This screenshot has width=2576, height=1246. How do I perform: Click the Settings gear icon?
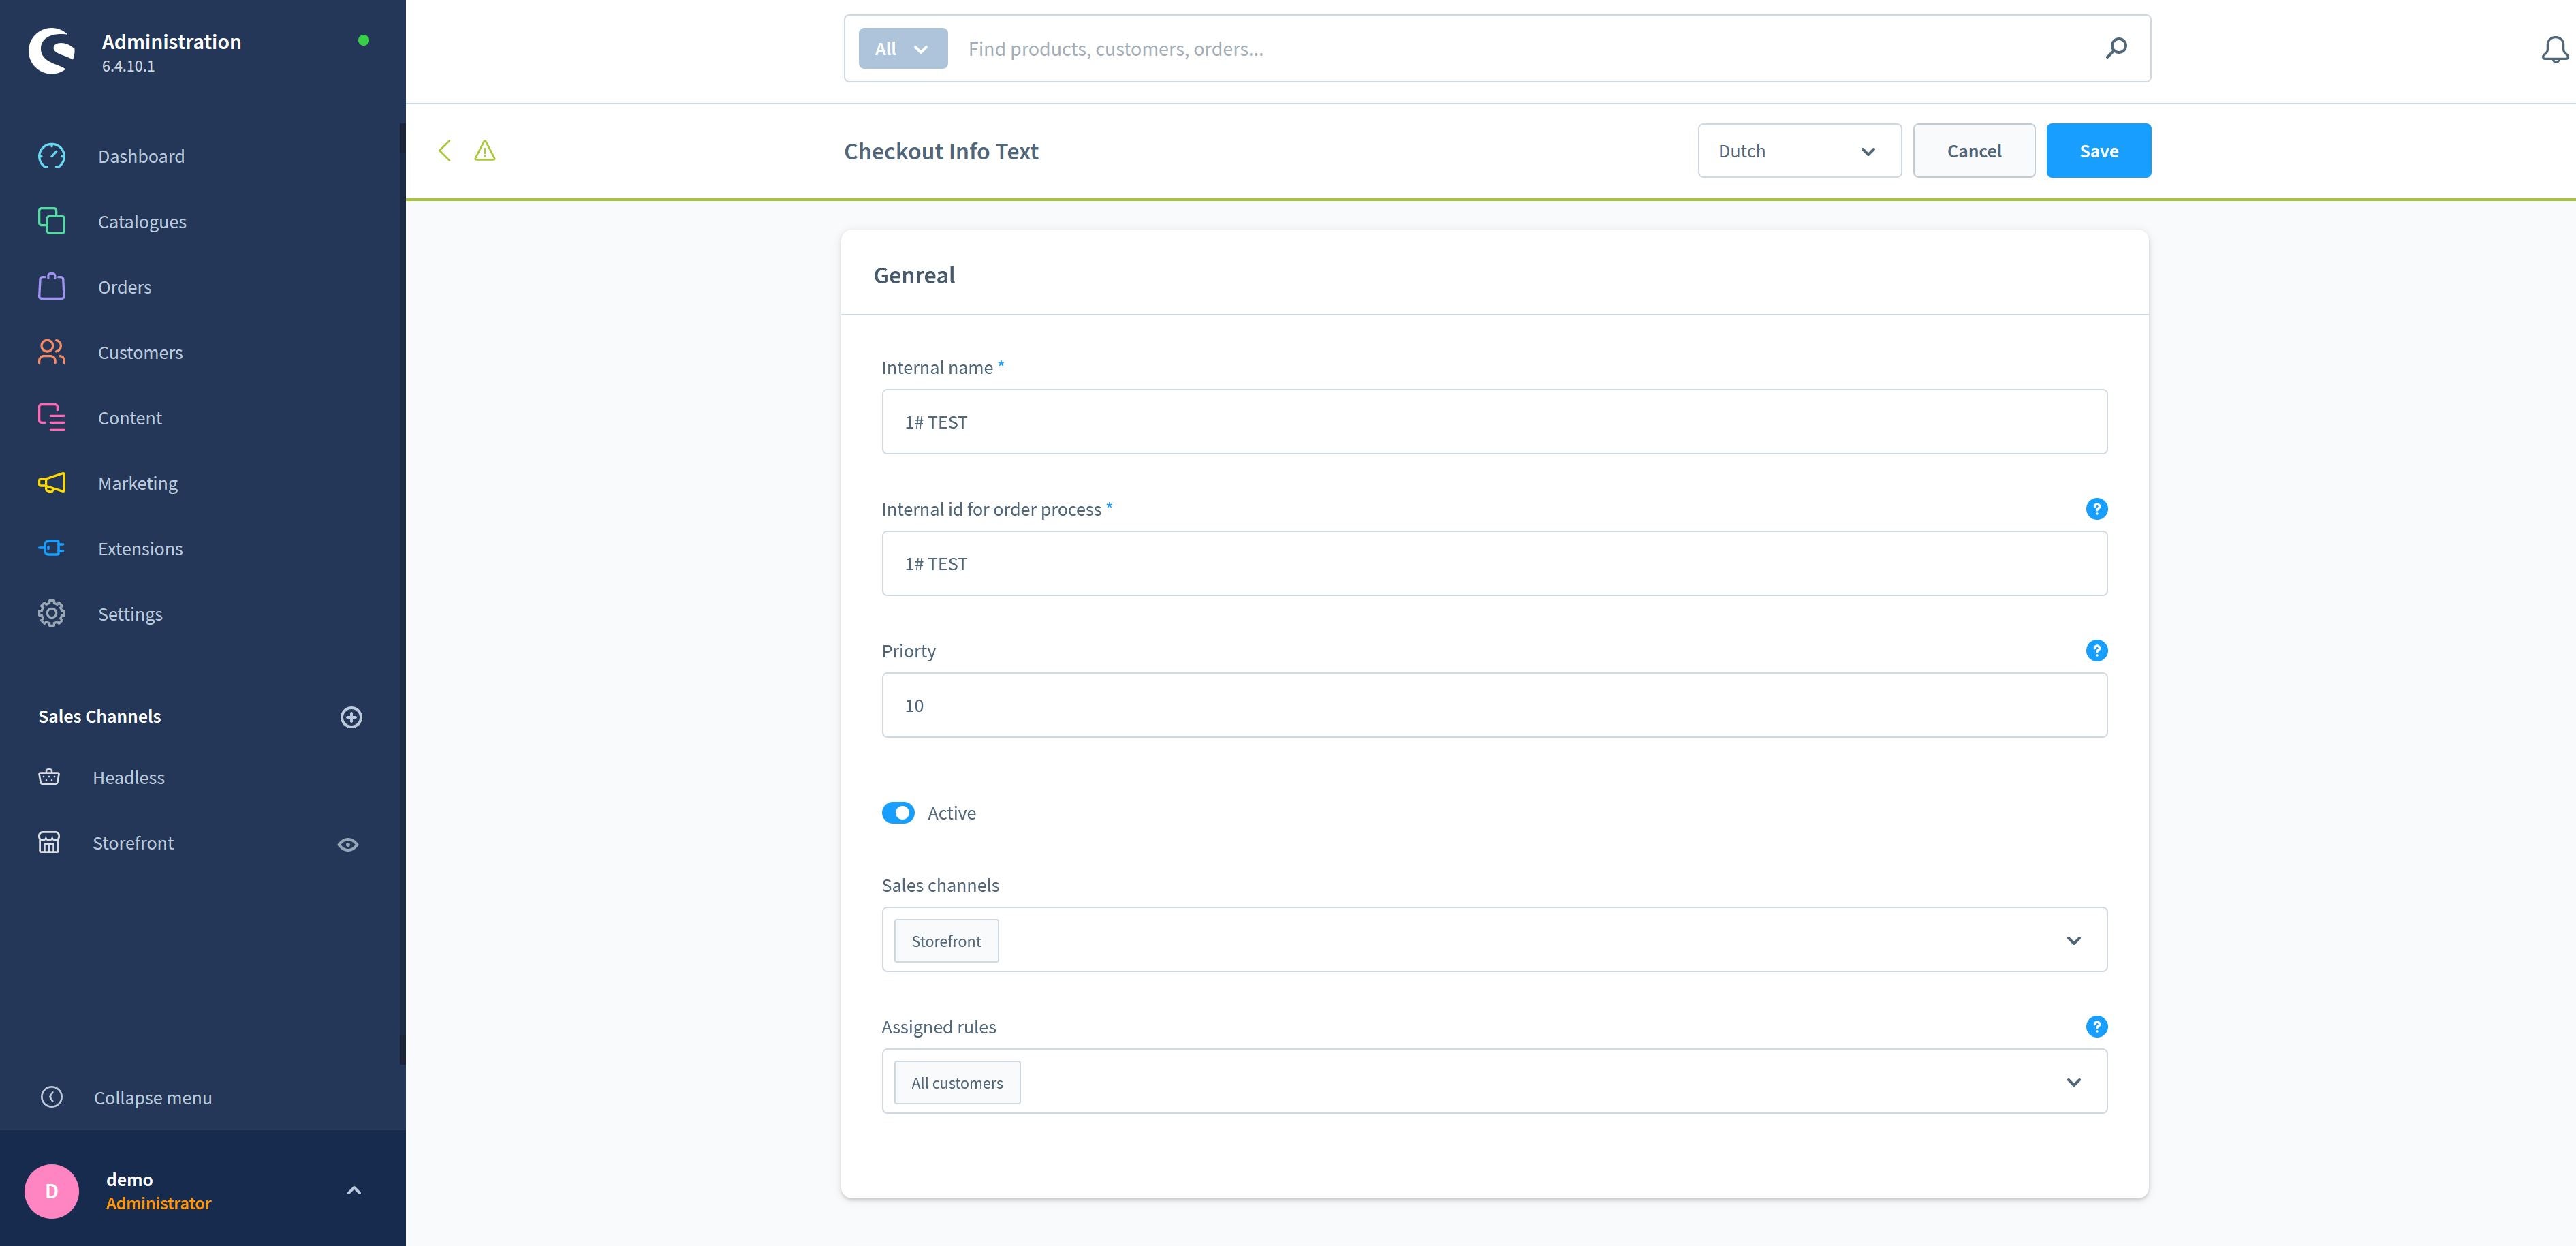(52, 614)
